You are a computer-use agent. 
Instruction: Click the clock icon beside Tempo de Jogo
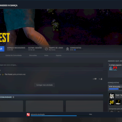click(x=46, y=49)
